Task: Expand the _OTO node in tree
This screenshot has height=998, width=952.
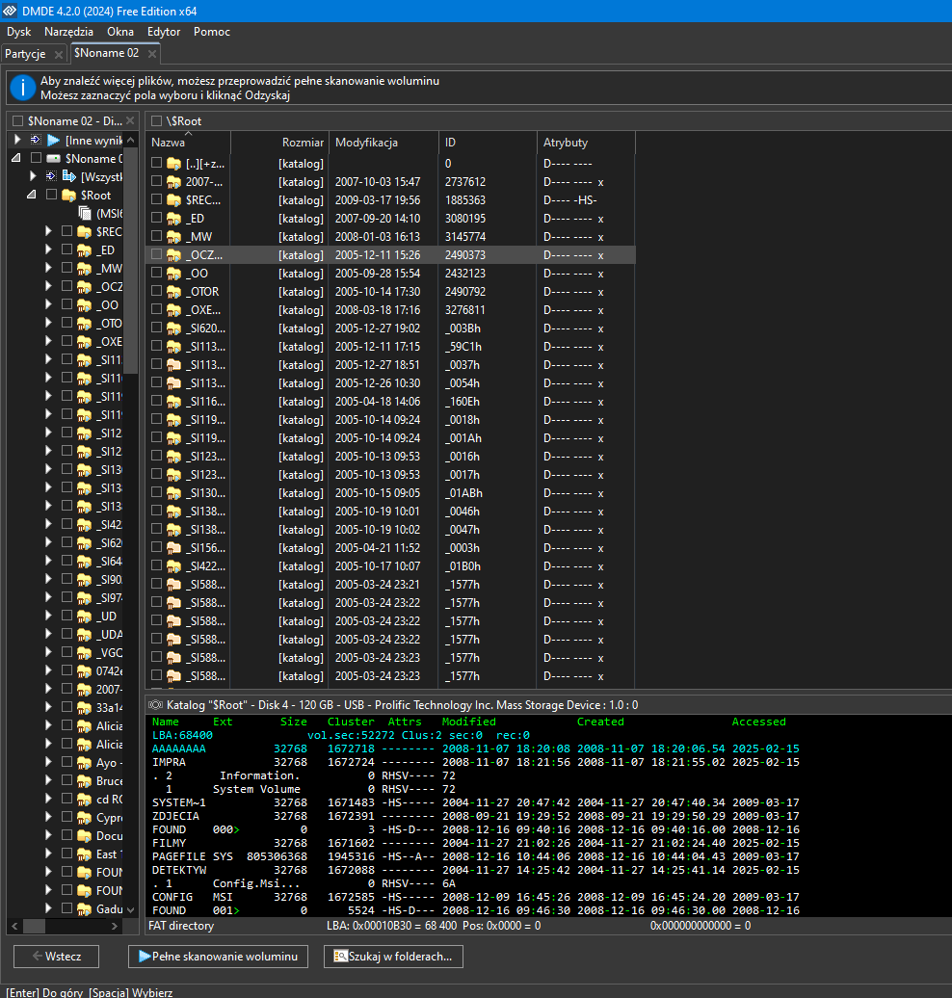Action: pyautogui.click(x=48, y=323)
